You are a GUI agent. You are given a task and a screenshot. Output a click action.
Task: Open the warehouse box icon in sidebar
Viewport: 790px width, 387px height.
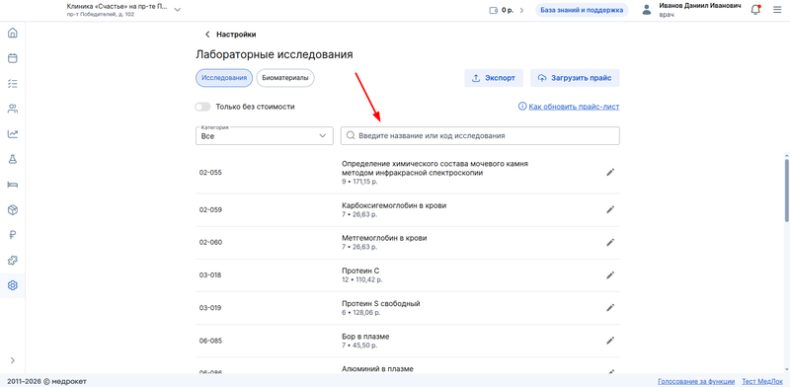click(13, 209)
